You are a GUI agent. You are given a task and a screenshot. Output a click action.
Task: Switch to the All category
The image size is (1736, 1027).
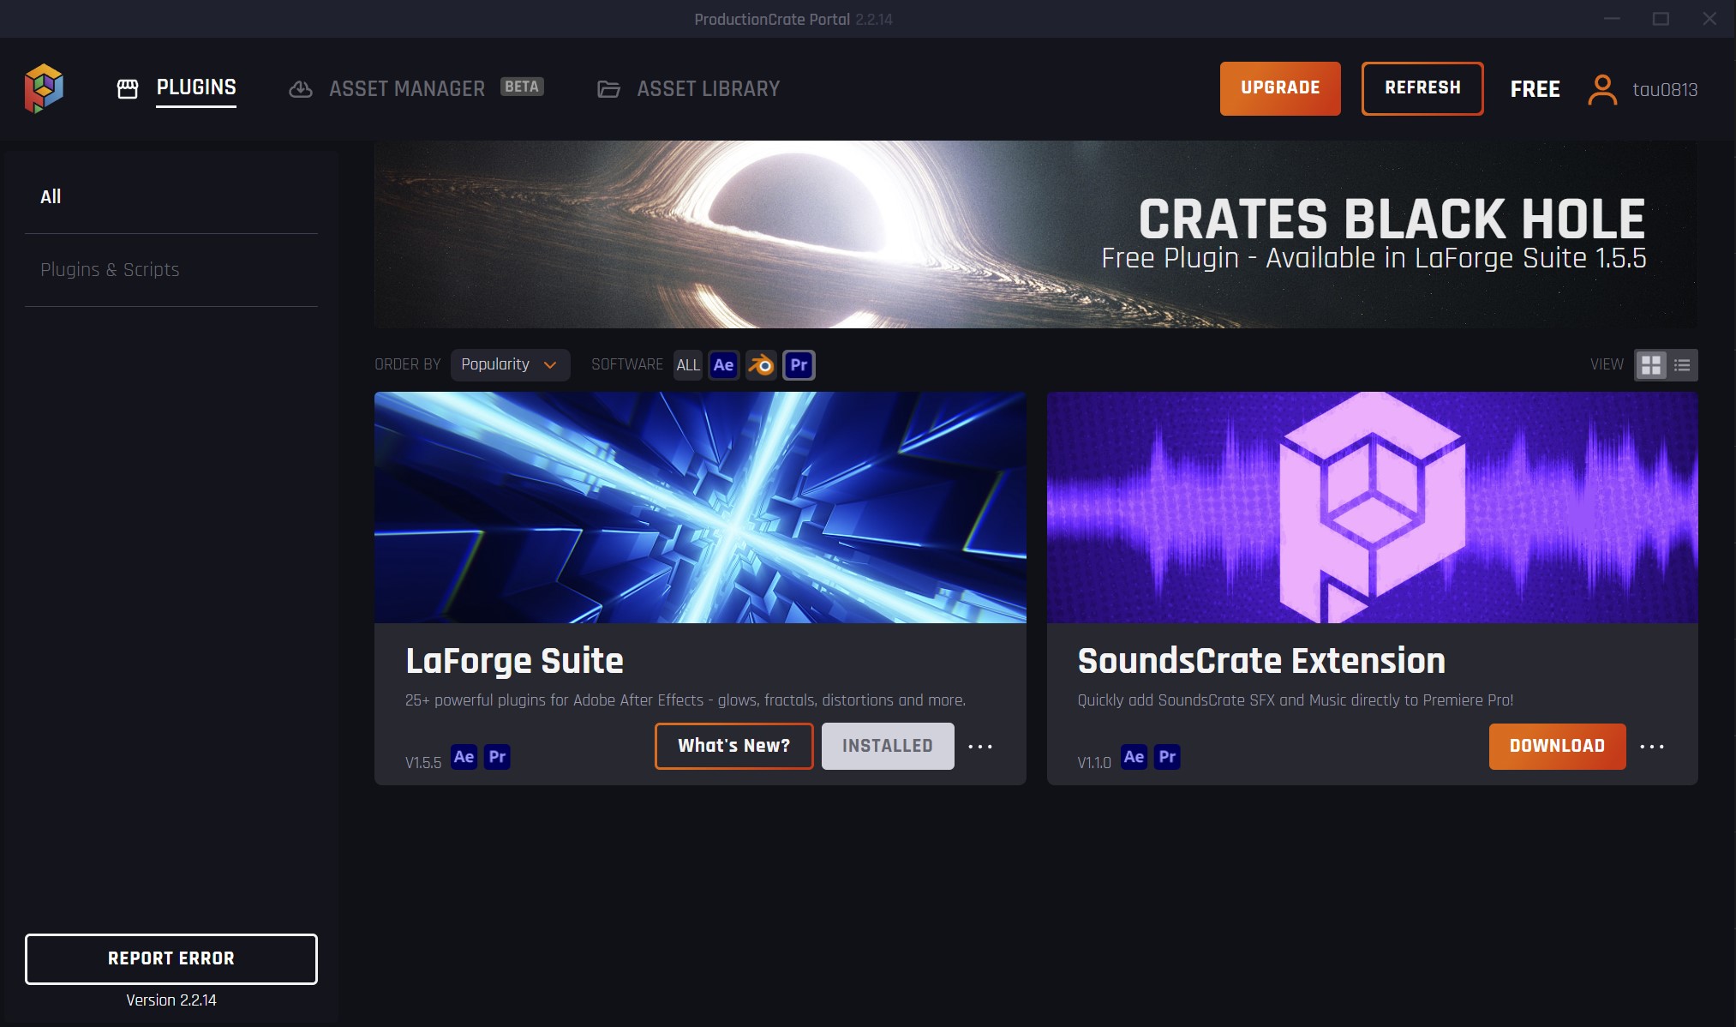click(x=49, y=196)
